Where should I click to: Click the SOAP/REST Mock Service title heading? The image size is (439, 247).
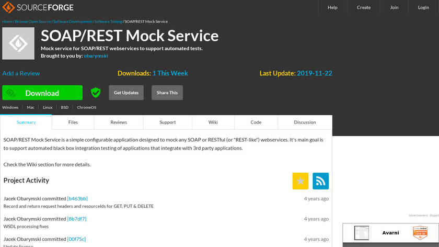pos(130,36)
